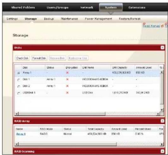
Task: Click the red X encrypted icon for Disk 1
Action: [67, 79]
